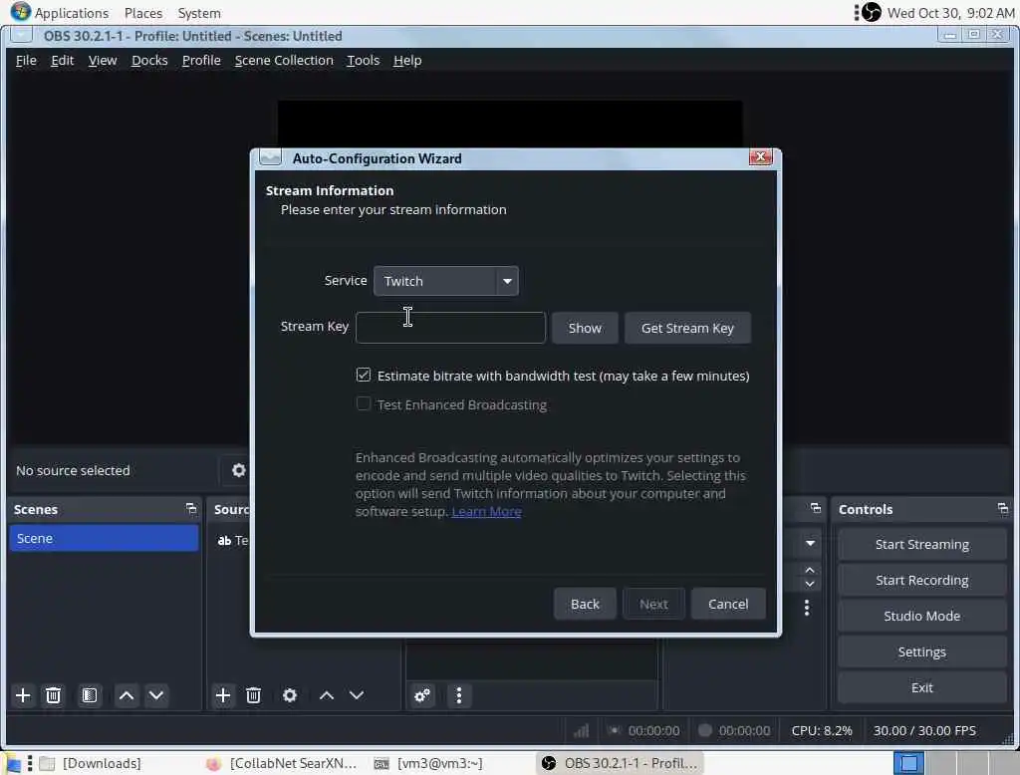The image size is (1020, 775).
Task: Click Back in the wizard
Action: (x=585, y=604)
